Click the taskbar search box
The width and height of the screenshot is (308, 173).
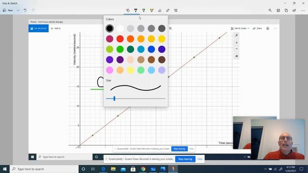click(x=44, y=169)
